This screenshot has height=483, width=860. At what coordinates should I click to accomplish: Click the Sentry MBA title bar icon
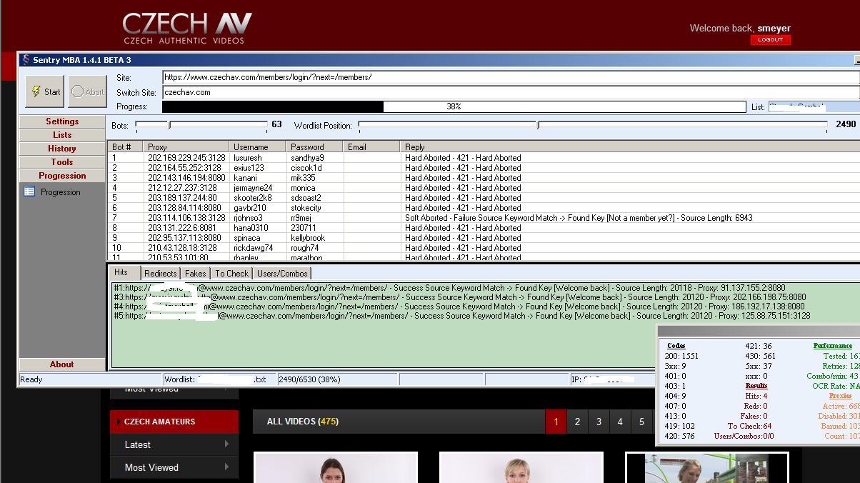point(26,60)
